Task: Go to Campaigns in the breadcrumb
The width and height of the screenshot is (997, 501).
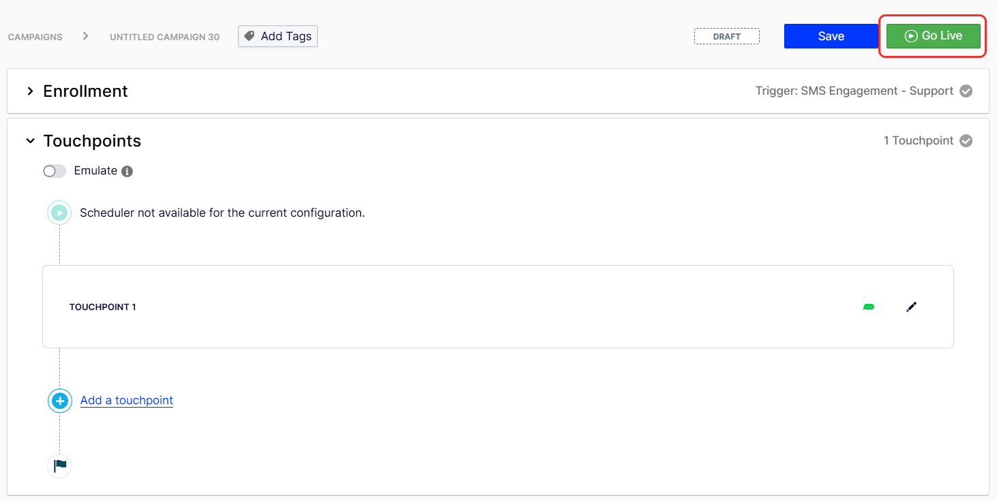Action: tap(35, 37)
